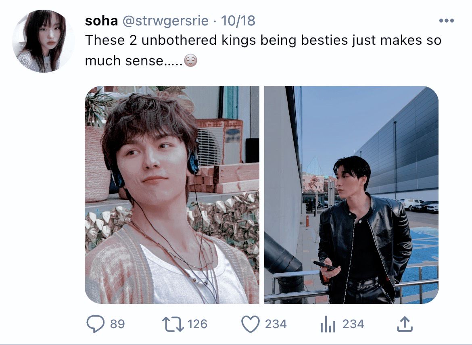Like the tweet with the heart icon
Viewport: 472px width, 345px height.
pyautogui.click(x=251, y=324)
